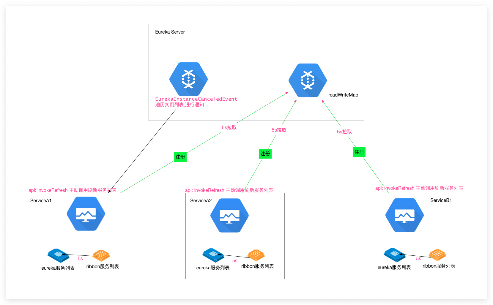Pick the ServiceB1 monitor hexagon icon
The width and height of the screenshot is (493, 305).
click(x=404, y=215)
